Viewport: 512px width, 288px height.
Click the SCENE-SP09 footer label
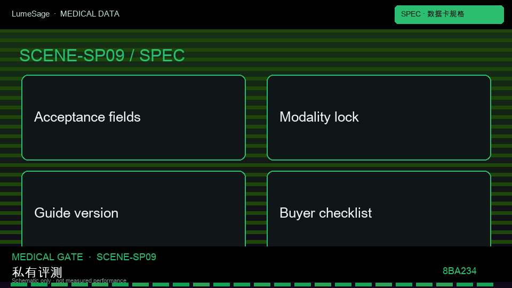(126, 257)
